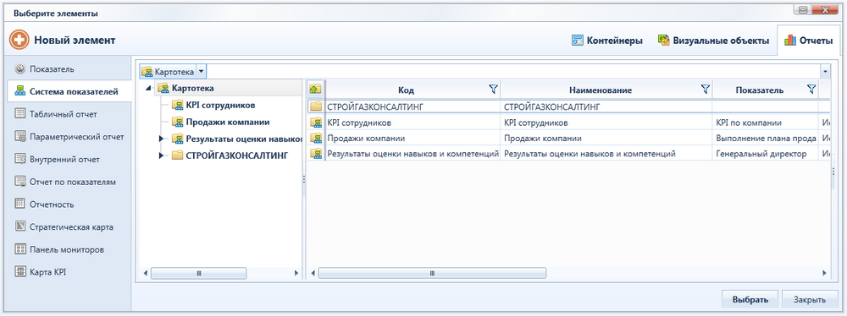Click the grid's horizontal scrollbar thumb
Screen dimensions: 847x316
click(432, 274)
